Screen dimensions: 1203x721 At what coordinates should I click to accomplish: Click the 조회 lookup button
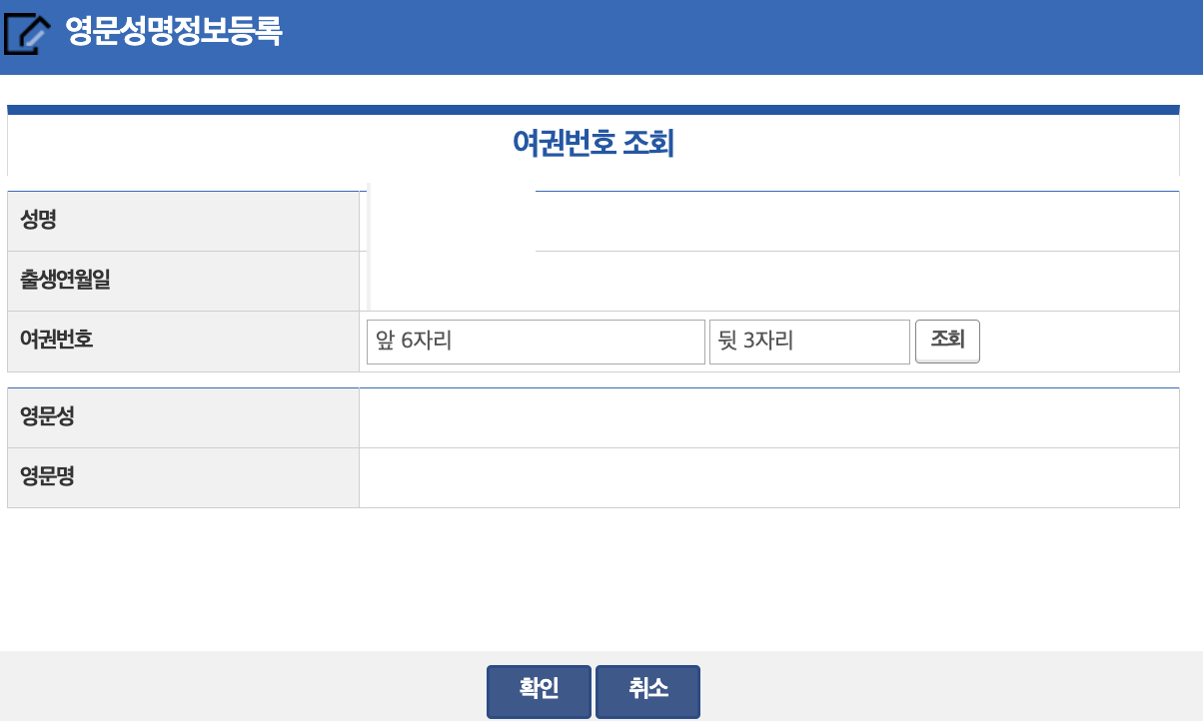click(x=947, y=341)
